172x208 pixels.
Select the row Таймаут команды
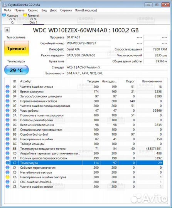click(84, 144)
